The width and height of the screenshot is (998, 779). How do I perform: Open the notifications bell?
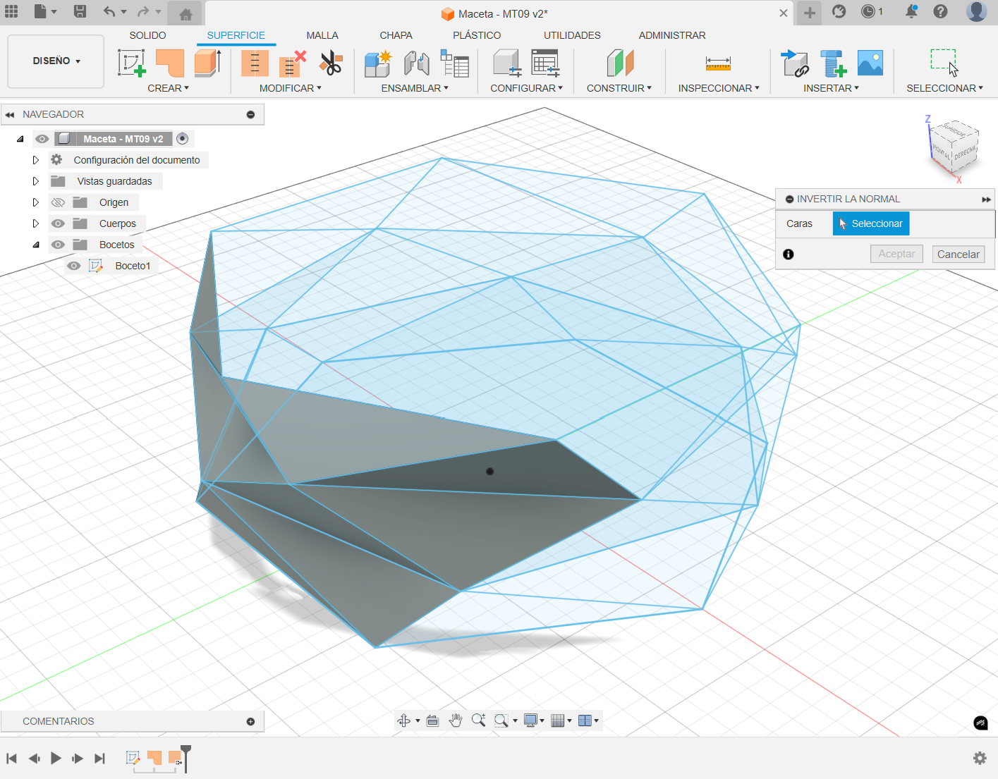[911, 11]
